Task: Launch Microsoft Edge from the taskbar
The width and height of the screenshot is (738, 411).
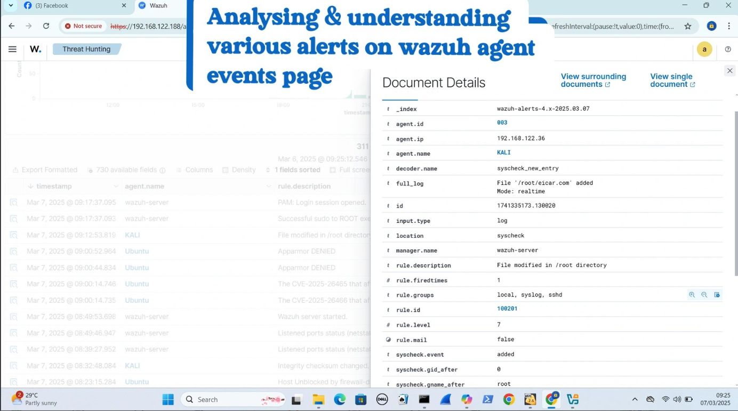Action: 340,399
